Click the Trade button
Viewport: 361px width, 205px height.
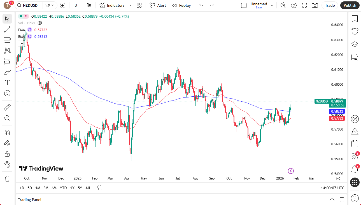tap(330, 5)
